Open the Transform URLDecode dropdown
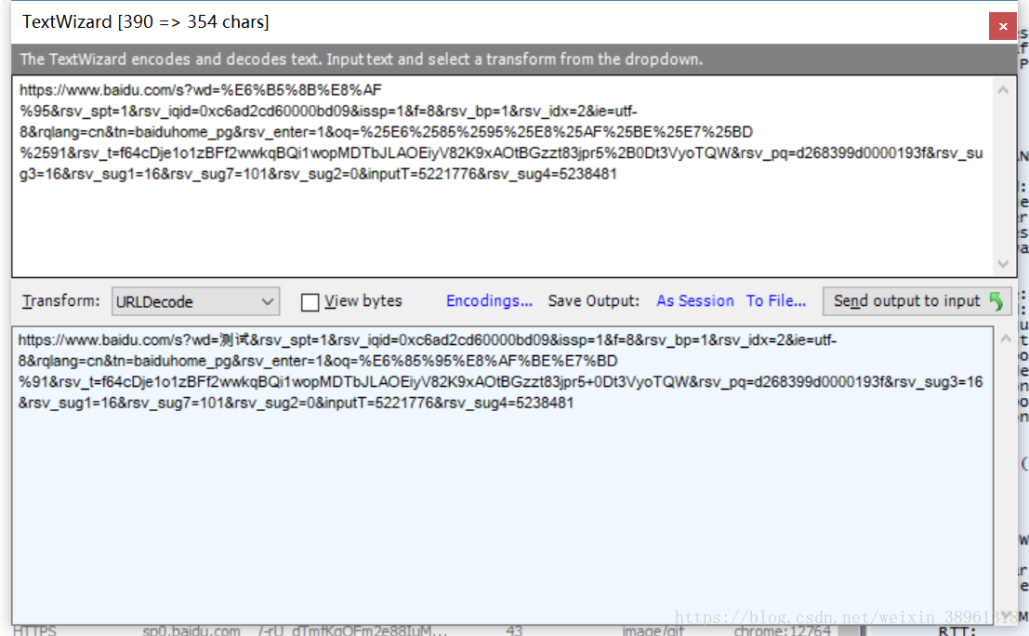1029x636 pixels. coord(195,301)
